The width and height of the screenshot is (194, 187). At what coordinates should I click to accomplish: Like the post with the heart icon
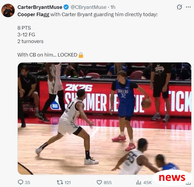coord(99,182)
